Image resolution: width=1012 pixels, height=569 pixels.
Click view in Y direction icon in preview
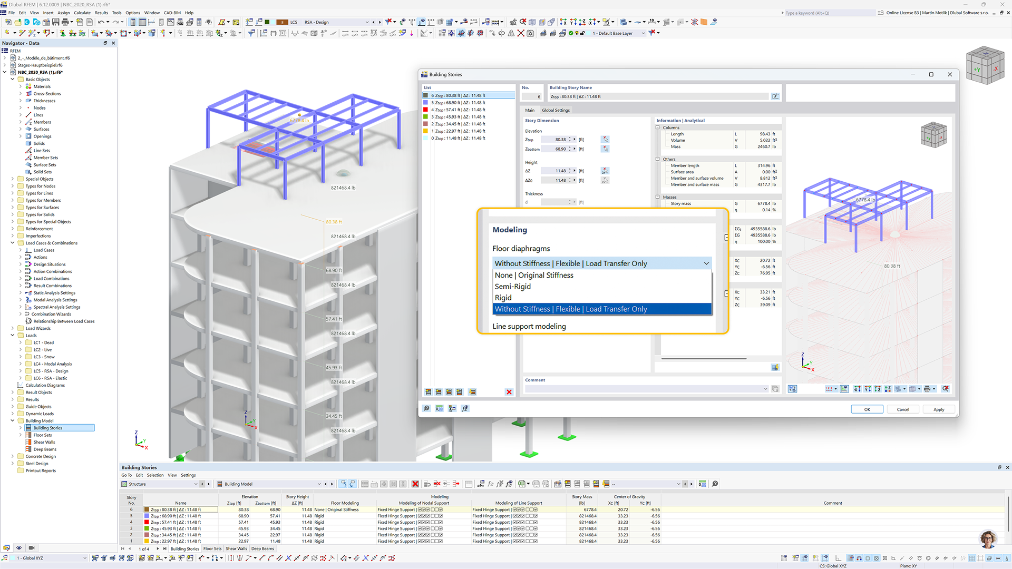pyautogui.click(x=868, y=389)
